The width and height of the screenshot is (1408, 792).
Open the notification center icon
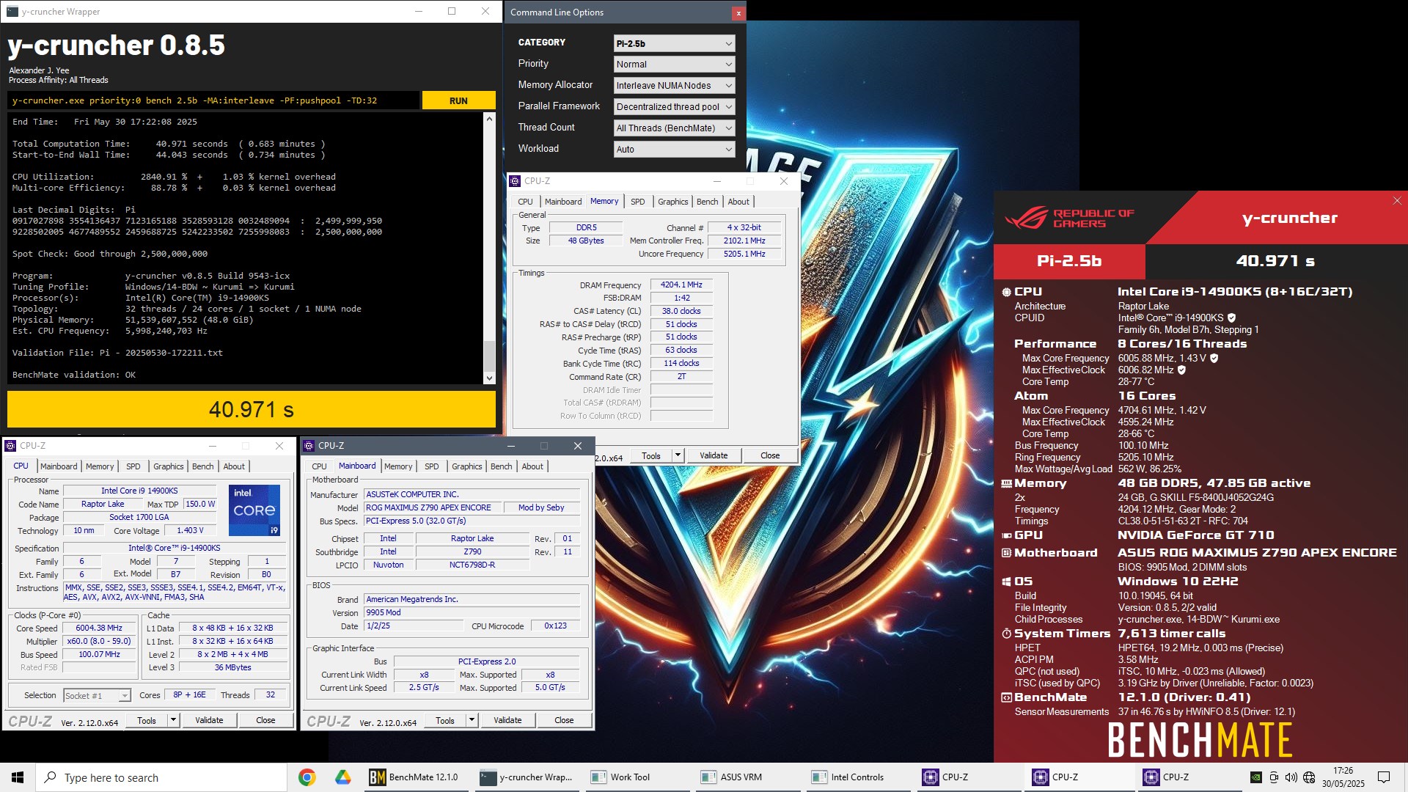pos(1384,777)
